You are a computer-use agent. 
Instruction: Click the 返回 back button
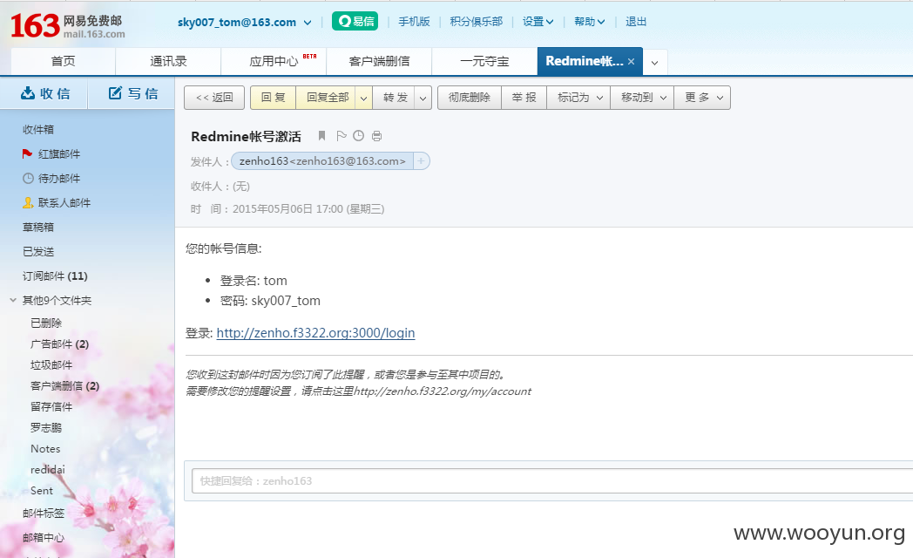tap(214, 98)
